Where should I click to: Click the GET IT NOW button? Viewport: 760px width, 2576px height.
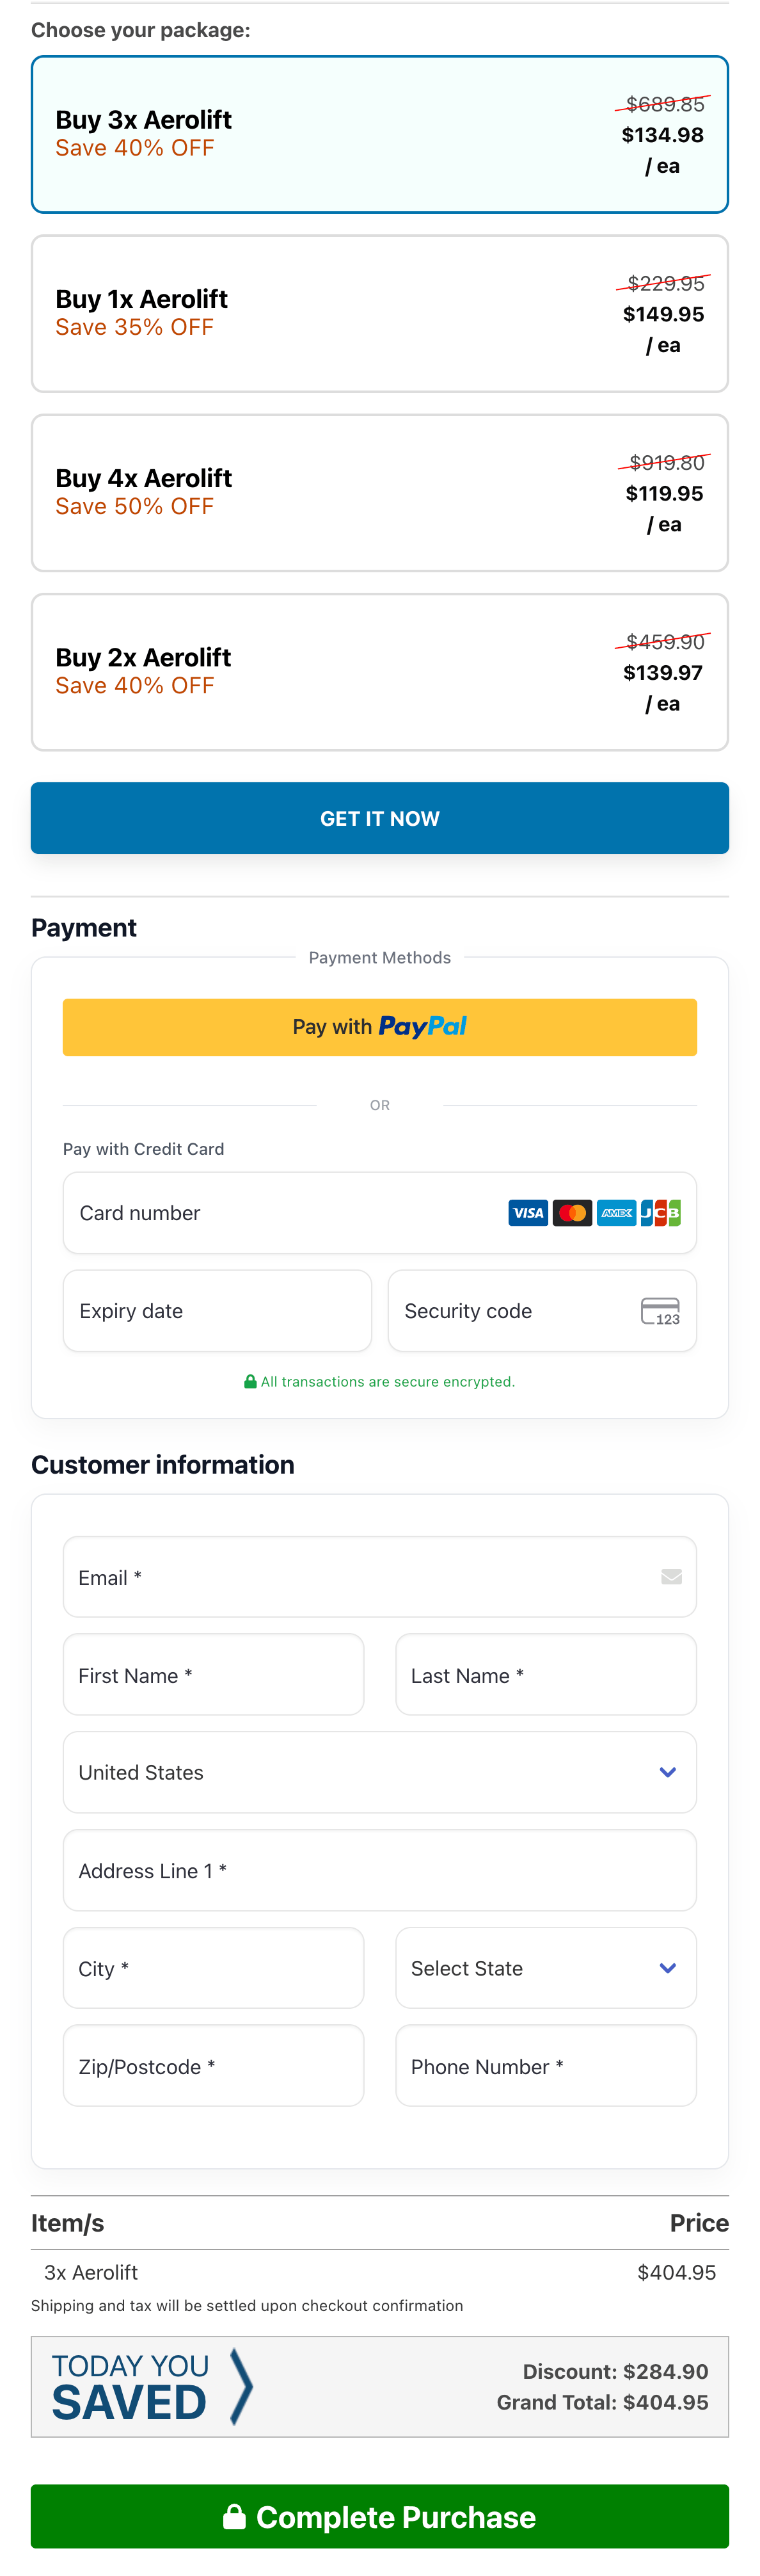(x=379, y=818)
